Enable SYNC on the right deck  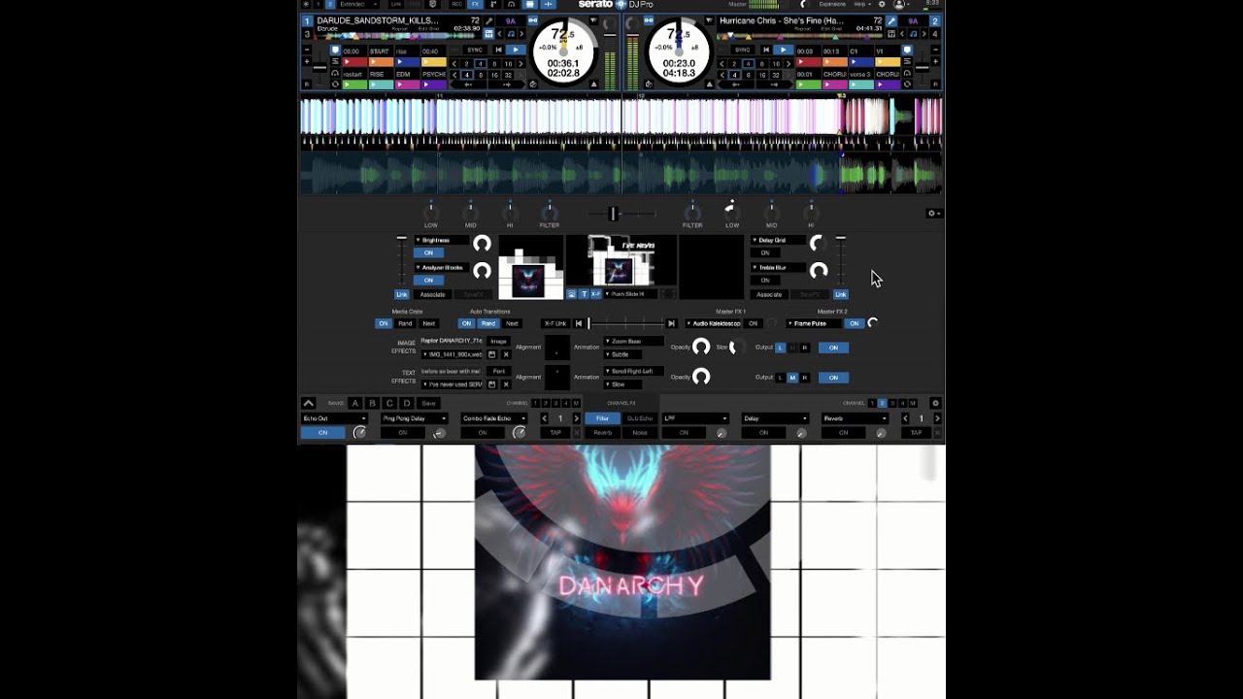click(x=743, y=50)
